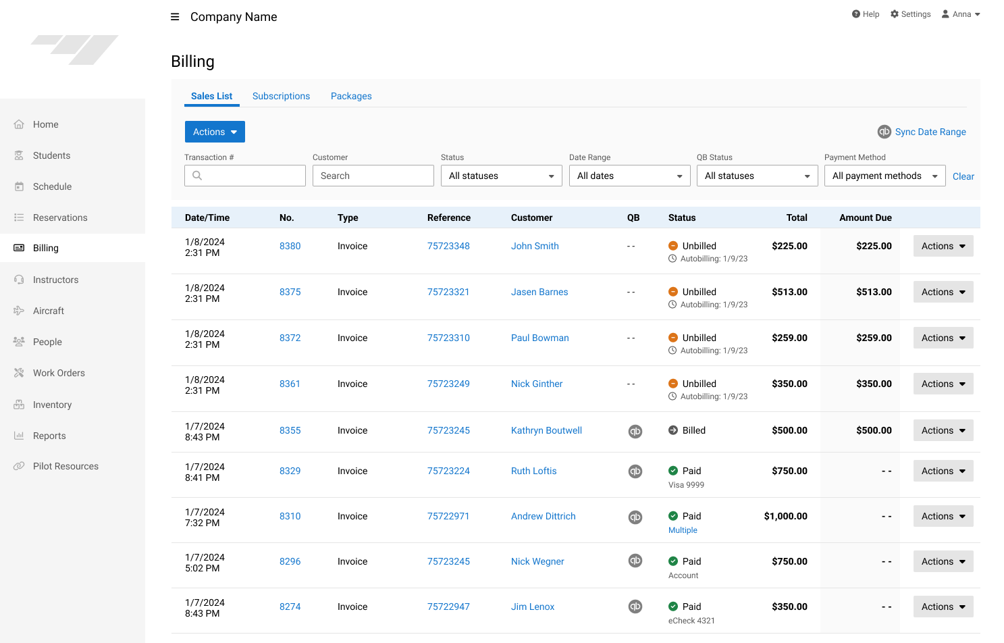The image size is (1004, 643).
Task: Open the Packages tab
Action: [351, 96]
